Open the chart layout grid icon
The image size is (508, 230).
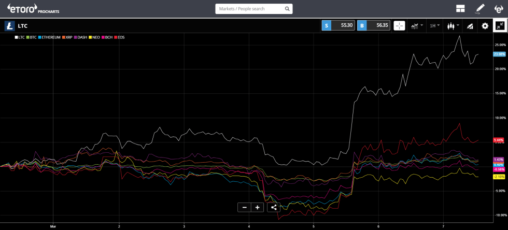[x=460, y=9]
